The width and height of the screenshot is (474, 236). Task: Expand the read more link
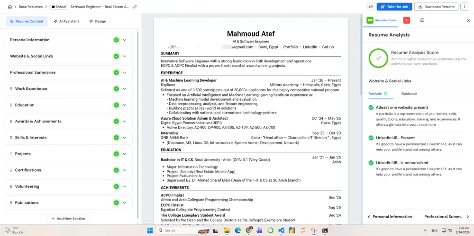point(428,125)
